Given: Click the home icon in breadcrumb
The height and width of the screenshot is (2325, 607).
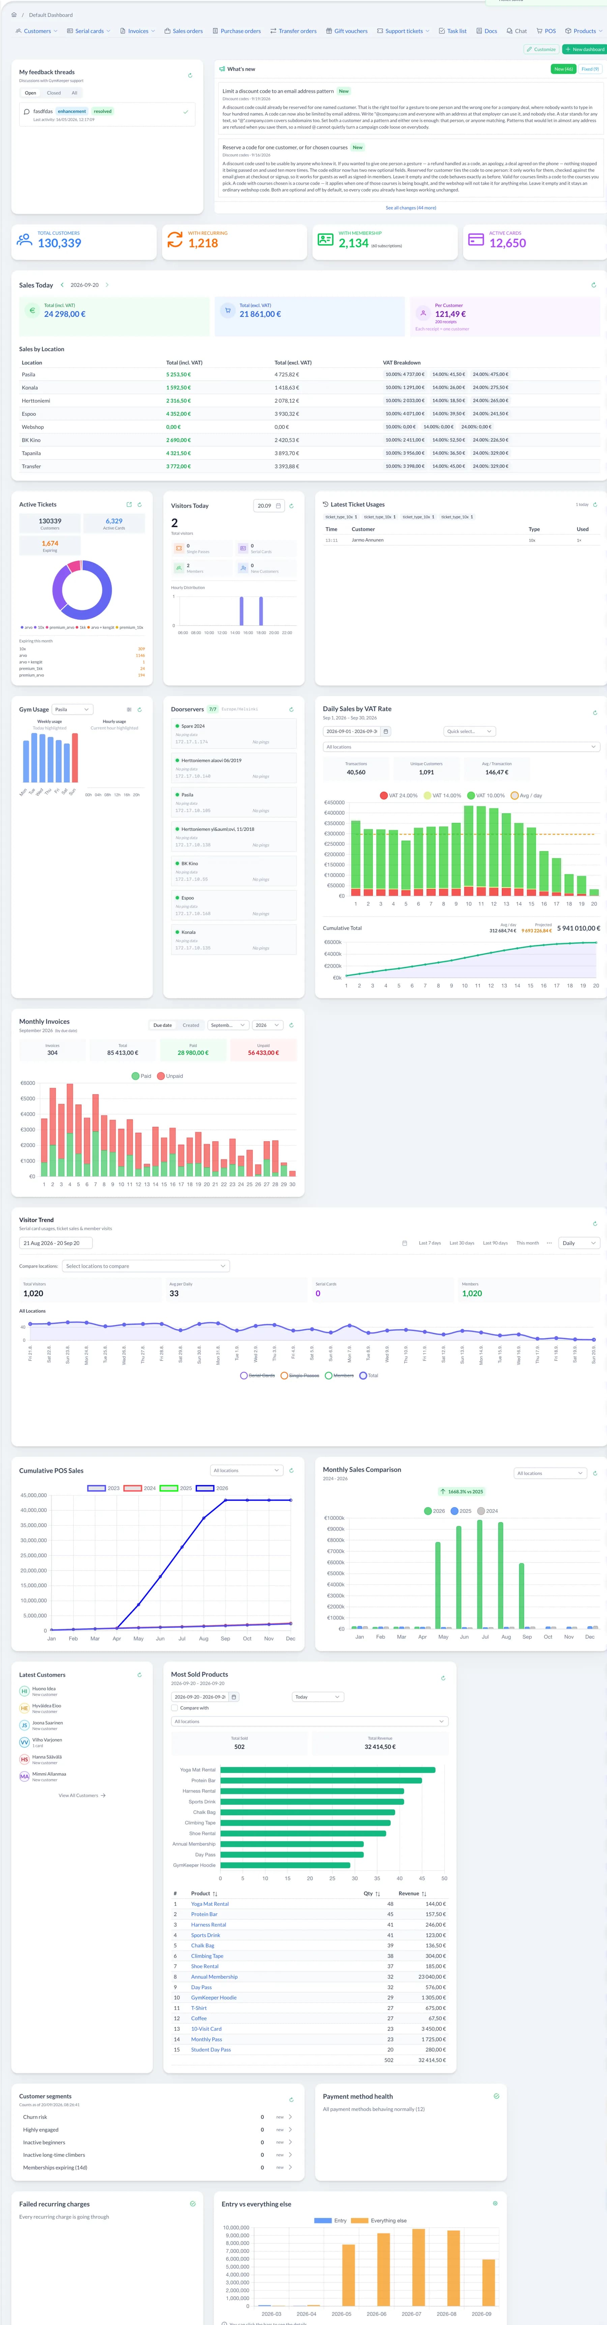Looking at the screenshot, I should point(13,15).
